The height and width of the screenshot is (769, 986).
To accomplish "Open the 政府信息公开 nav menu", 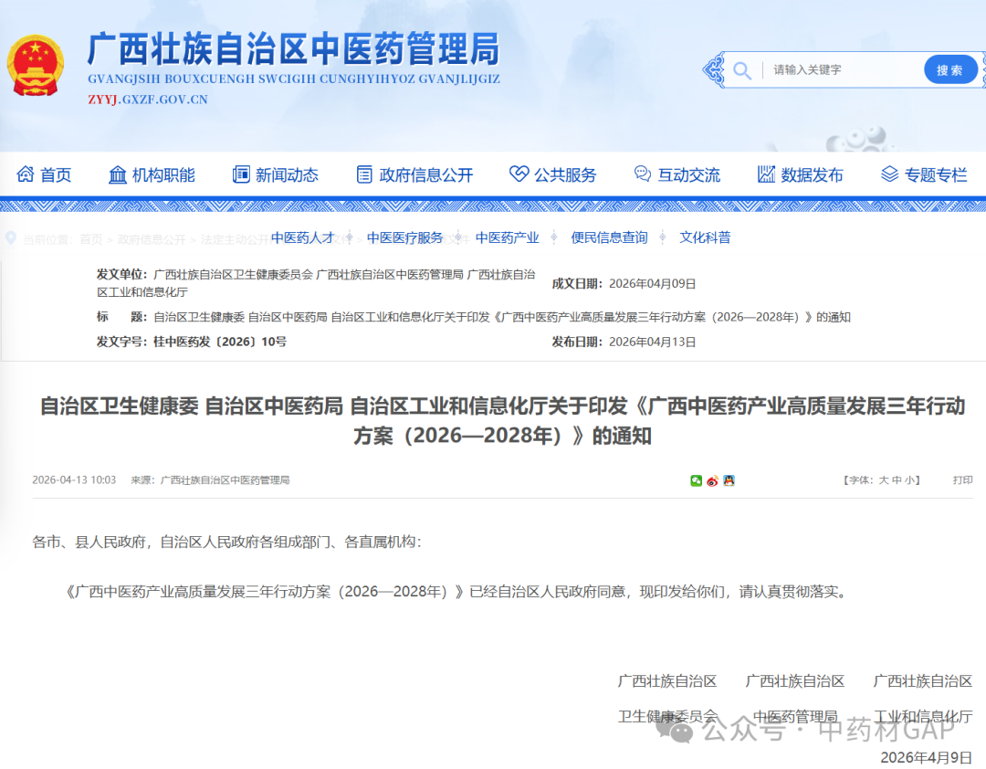I will 425,175.
